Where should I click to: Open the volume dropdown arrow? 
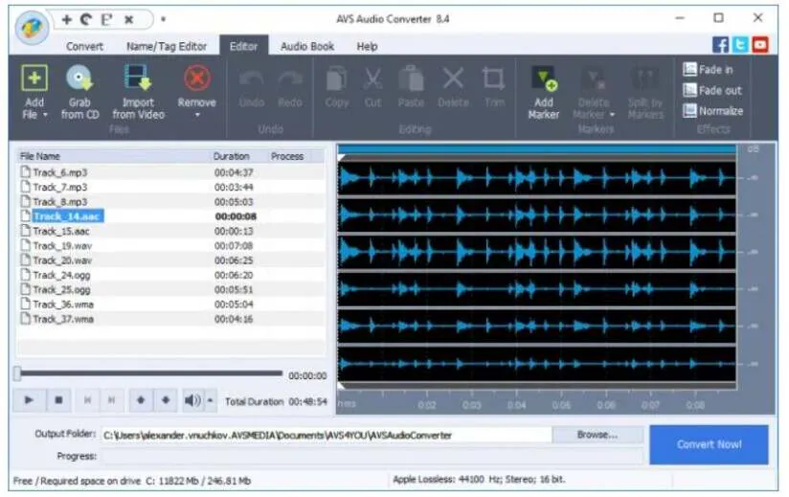tap(211, 400)
